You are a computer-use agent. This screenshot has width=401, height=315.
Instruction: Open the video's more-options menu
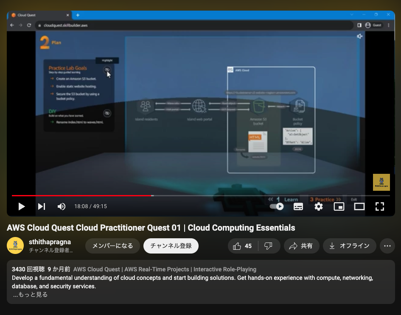387,246
